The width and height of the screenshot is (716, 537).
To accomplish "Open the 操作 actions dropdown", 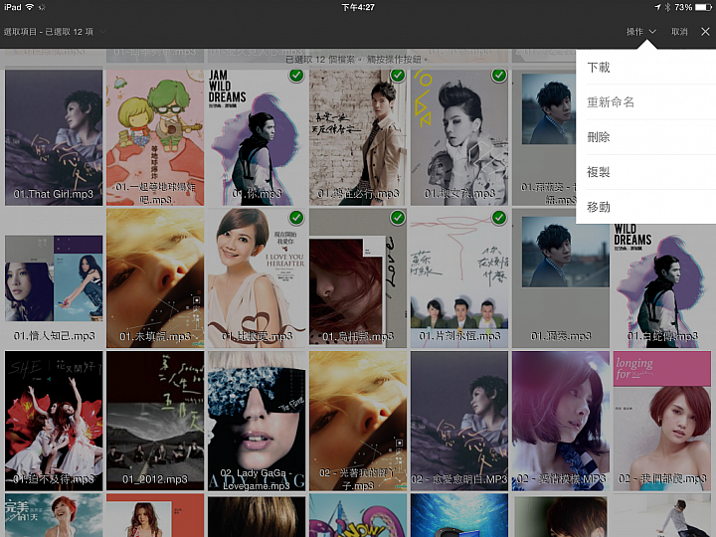I will (x=640, y=32).
